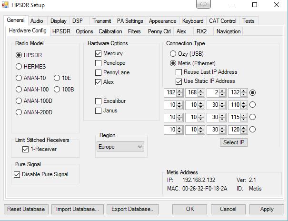The image size is (288, 221).
Task: Open the Filters sub-tab
Action: point(134,31)
